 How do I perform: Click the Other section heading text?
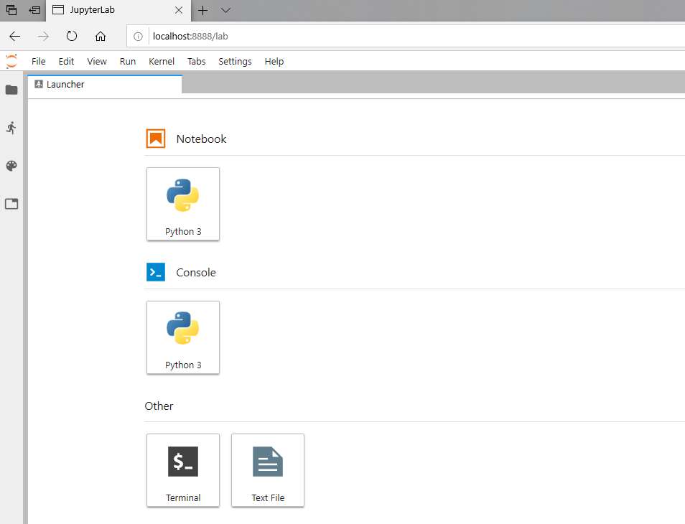pos(159,406)
